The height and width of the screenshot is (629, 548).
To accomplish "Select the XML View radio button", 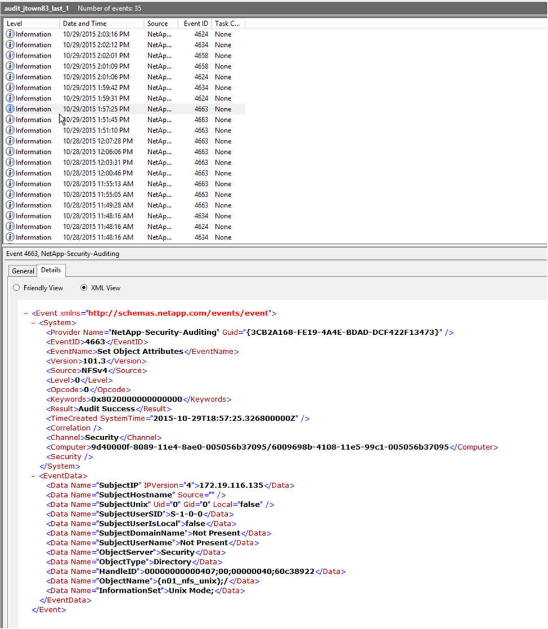I will click(84, 288).
